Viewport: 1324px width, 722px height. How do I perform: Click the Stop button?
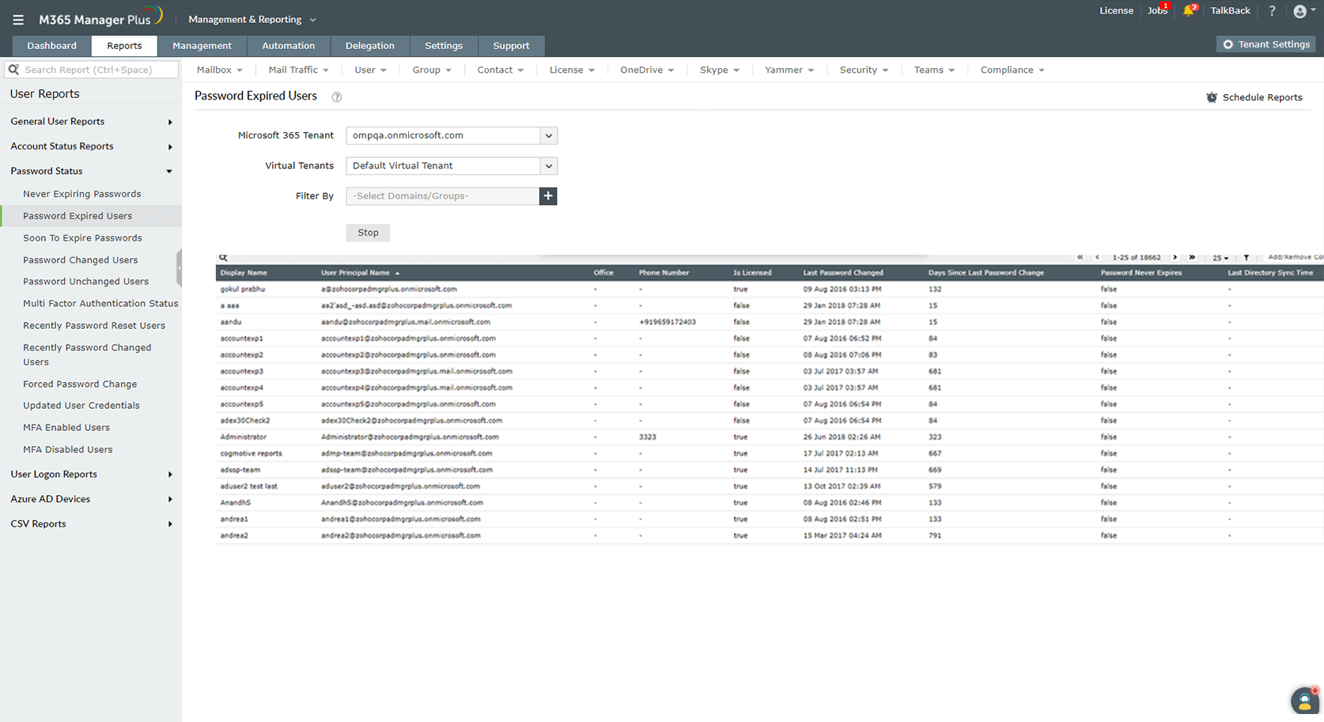click(368, 232)
